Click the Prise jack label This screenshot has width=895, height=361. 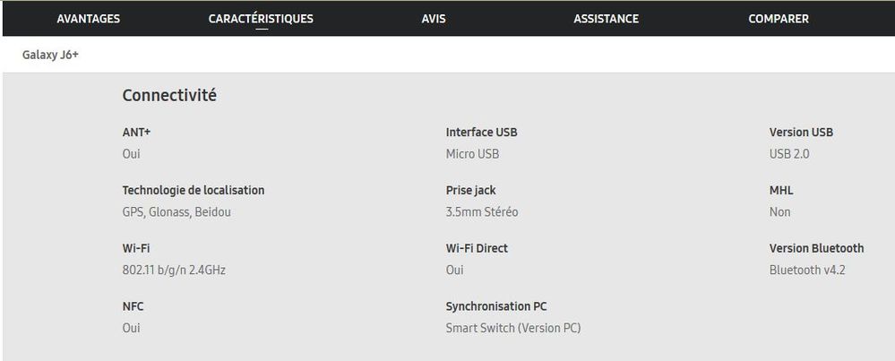pyautogui.click(x=470, y=191)
